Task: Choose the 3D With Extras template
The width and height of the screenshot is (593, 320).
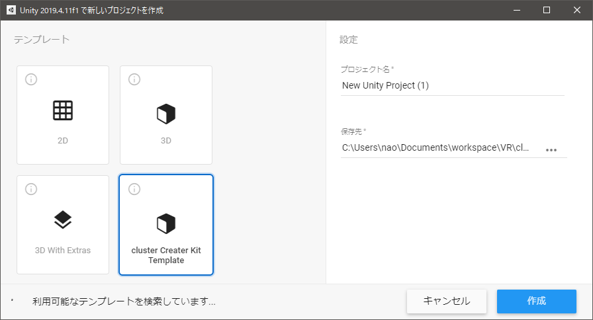Action: pos(63,225)
